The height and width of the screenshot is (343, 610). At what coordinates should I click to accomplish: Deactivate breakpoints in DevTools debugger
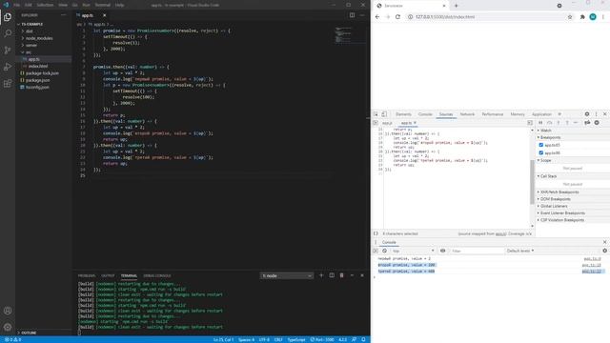click(x=587, y=123)
